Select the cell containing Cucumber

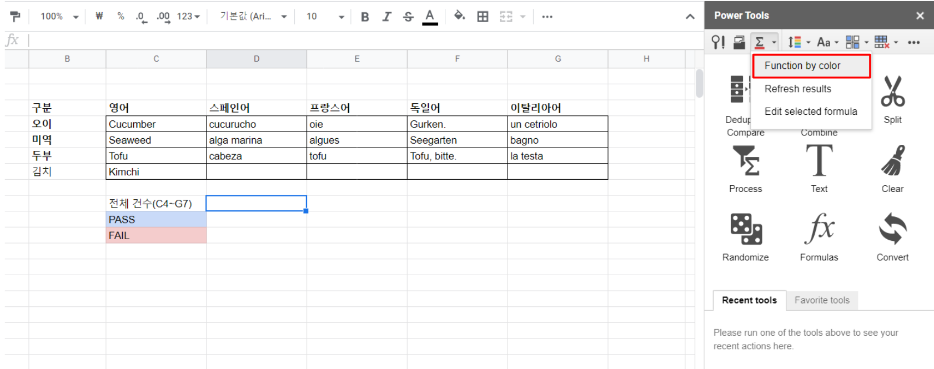[x=156, y=124]
